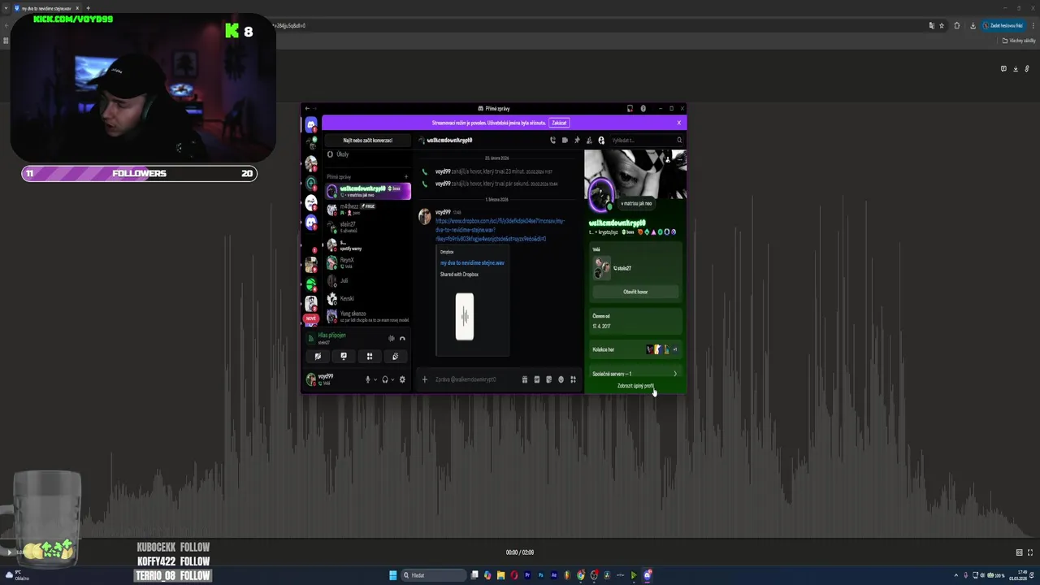
Task: Expand microphone input options arrow
Action: click(375, 379)
